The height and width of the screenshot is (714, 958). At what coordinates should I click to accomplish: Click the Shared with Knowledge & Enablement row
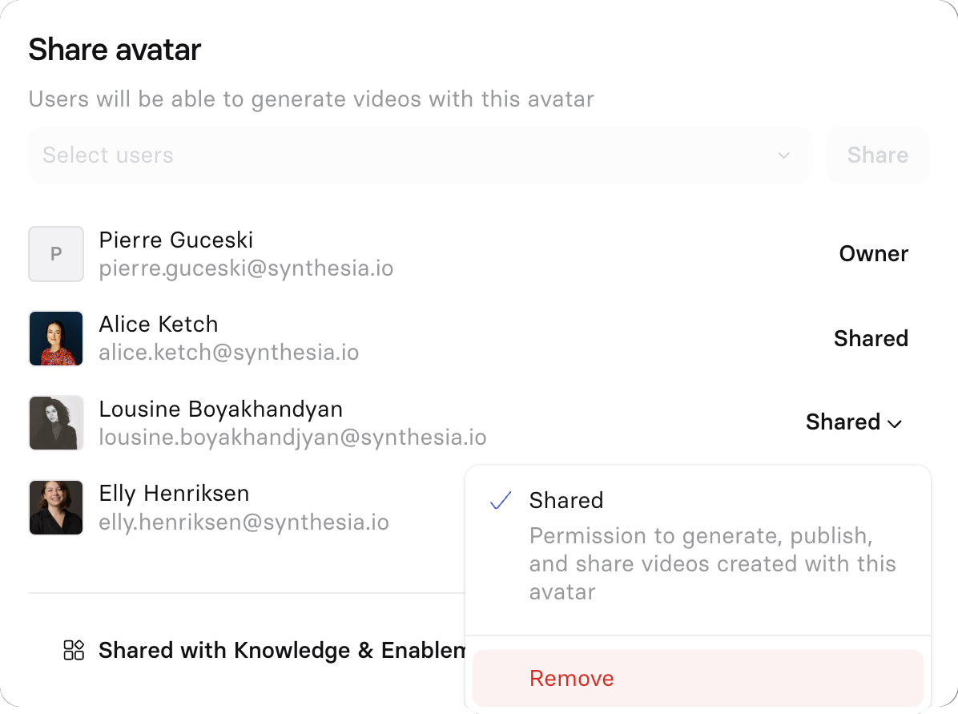[264, 650]
